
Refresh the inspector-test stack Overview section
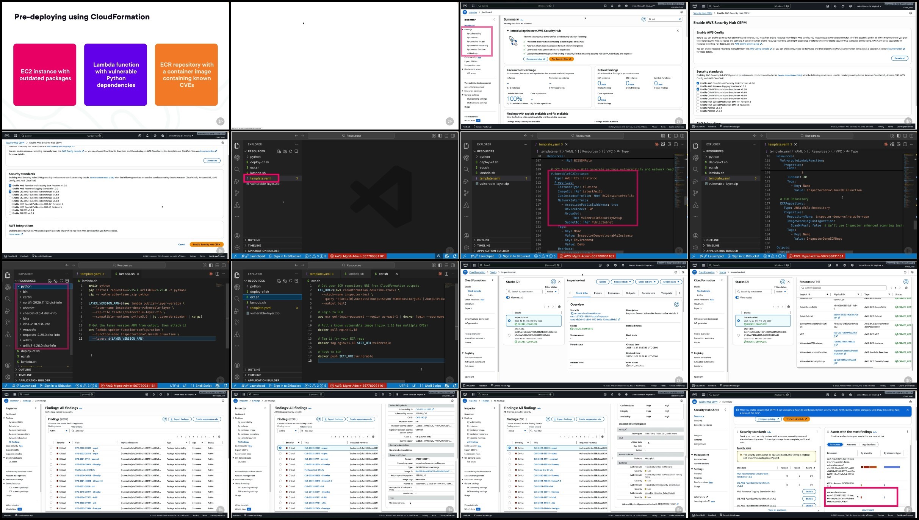[676, 305]
